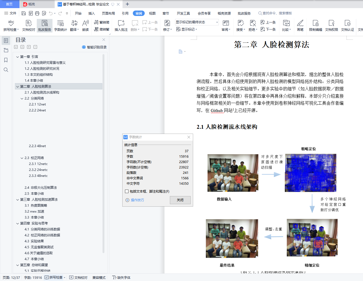The height and width of the screenshot is (281, 363).
Task: Open the 翻译 translate dropdown
Action: point(74,25)
